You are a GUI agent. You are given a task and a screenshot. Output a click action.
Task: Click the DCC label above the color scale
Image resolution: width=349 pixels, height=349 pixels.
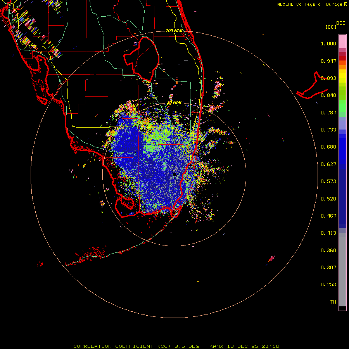click(340, 23)
